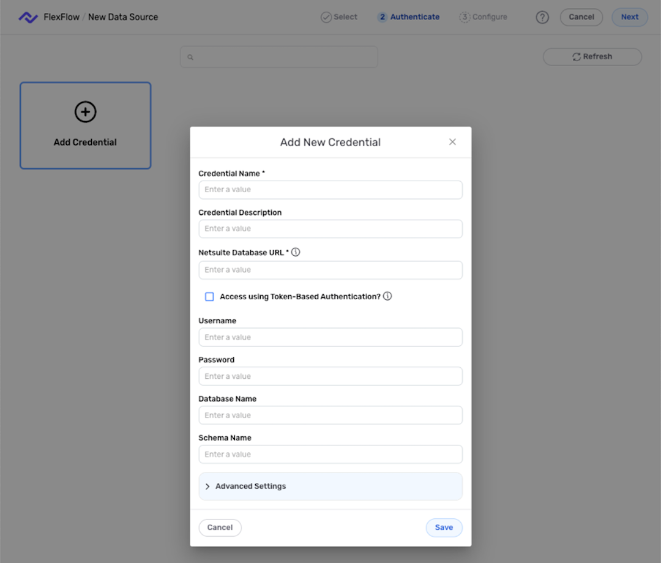Expand the Advanced Settings section
661x563 pixels.
[330, 487]
